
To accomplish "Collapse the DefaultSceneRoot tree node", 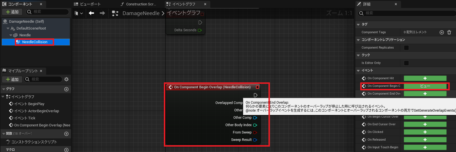I will [x=8, y=28].
